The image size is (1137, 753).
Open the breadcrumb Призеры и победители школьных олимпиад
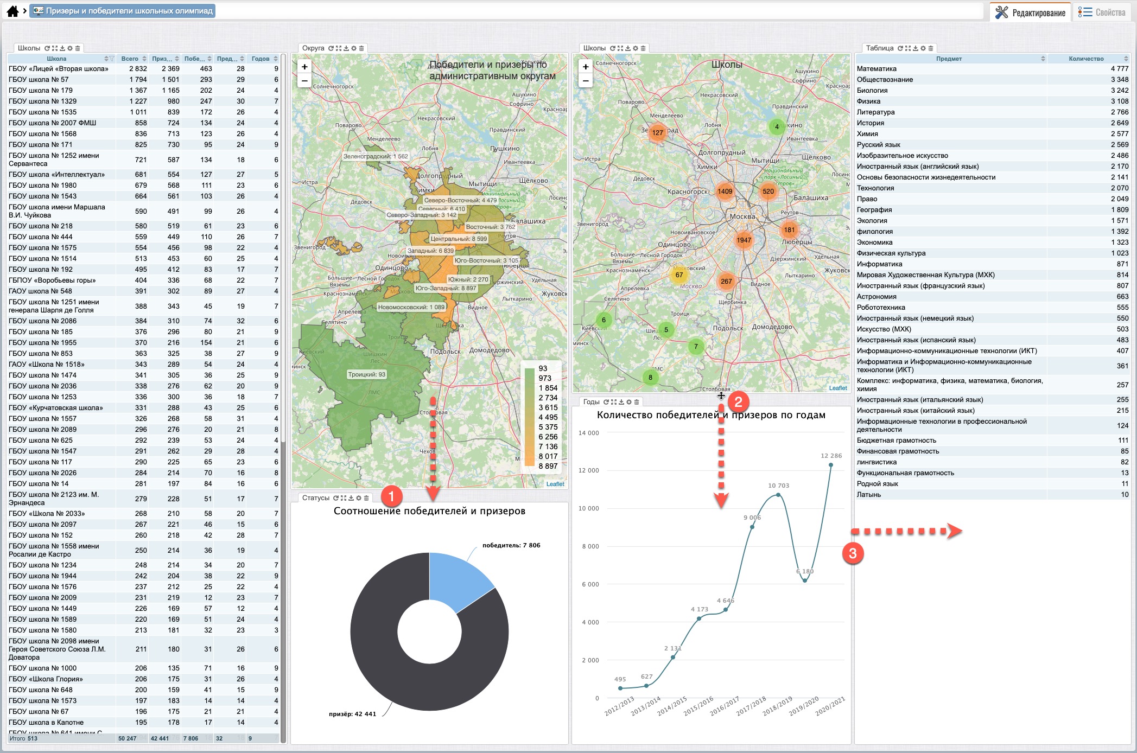pos(123,11)
